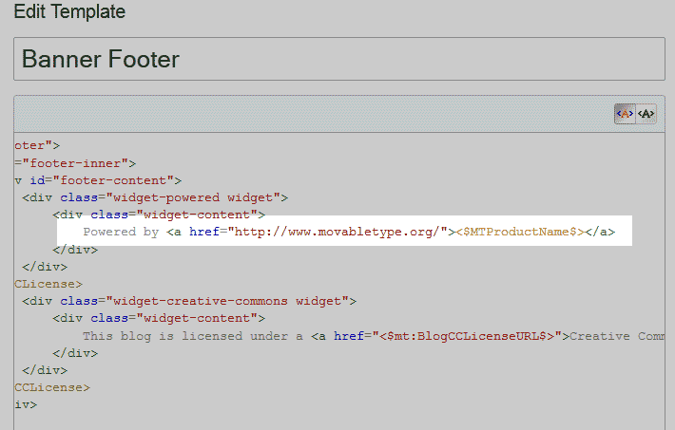Click the widget-powered widget div line
Viewport: 675px width, 430px height.
[155, 197]
